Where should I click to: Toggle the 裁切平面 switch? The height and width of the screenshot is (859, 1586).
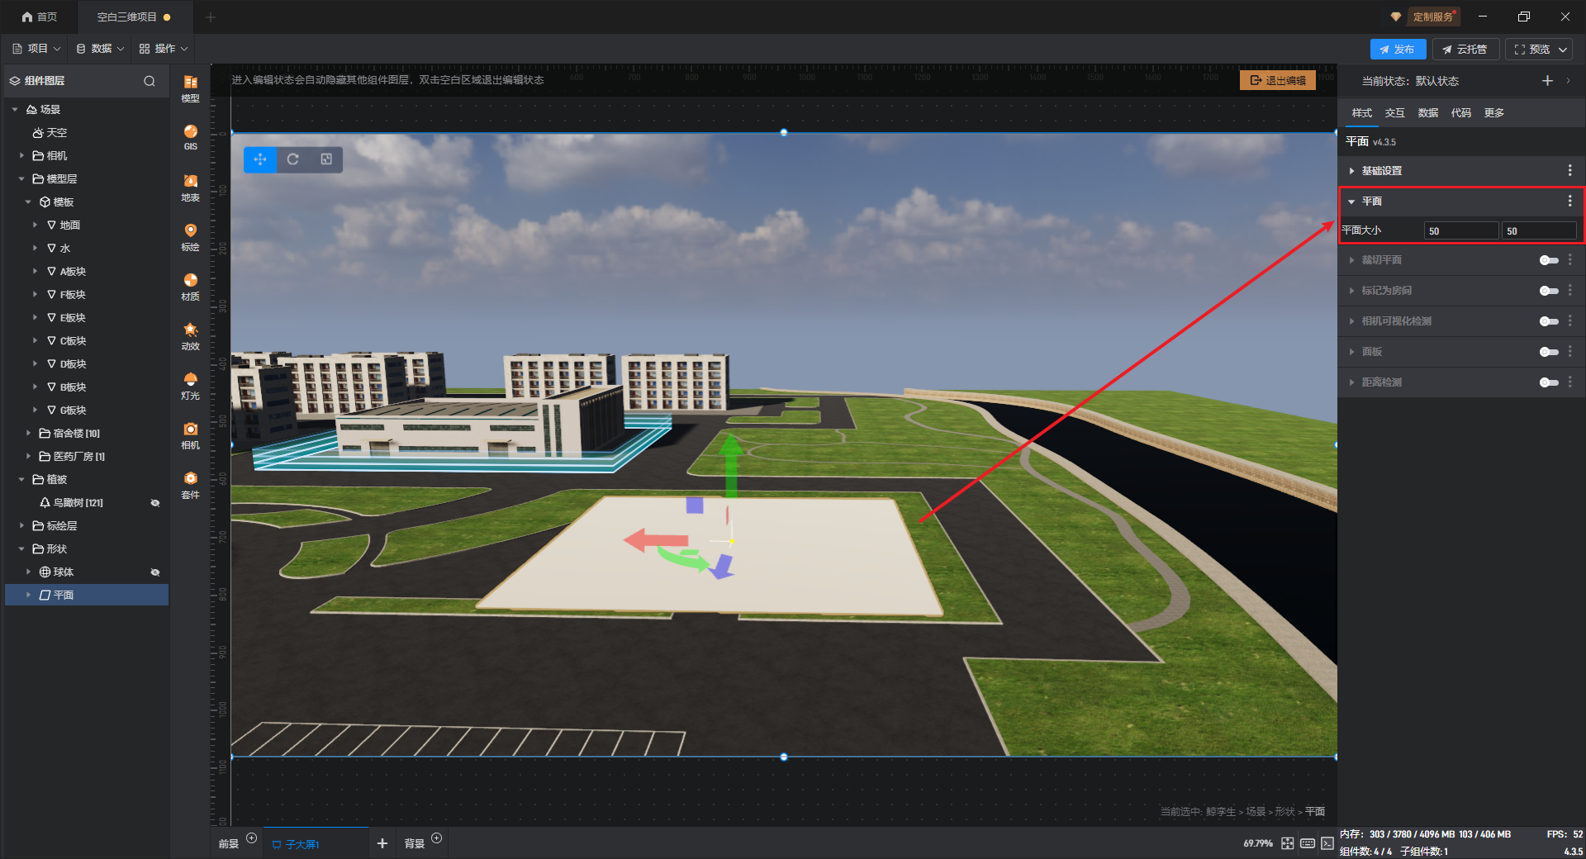(1549, 260)
